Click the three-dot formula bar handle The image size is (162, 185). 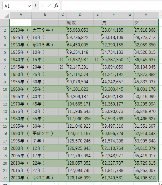(x=35, y=6)
